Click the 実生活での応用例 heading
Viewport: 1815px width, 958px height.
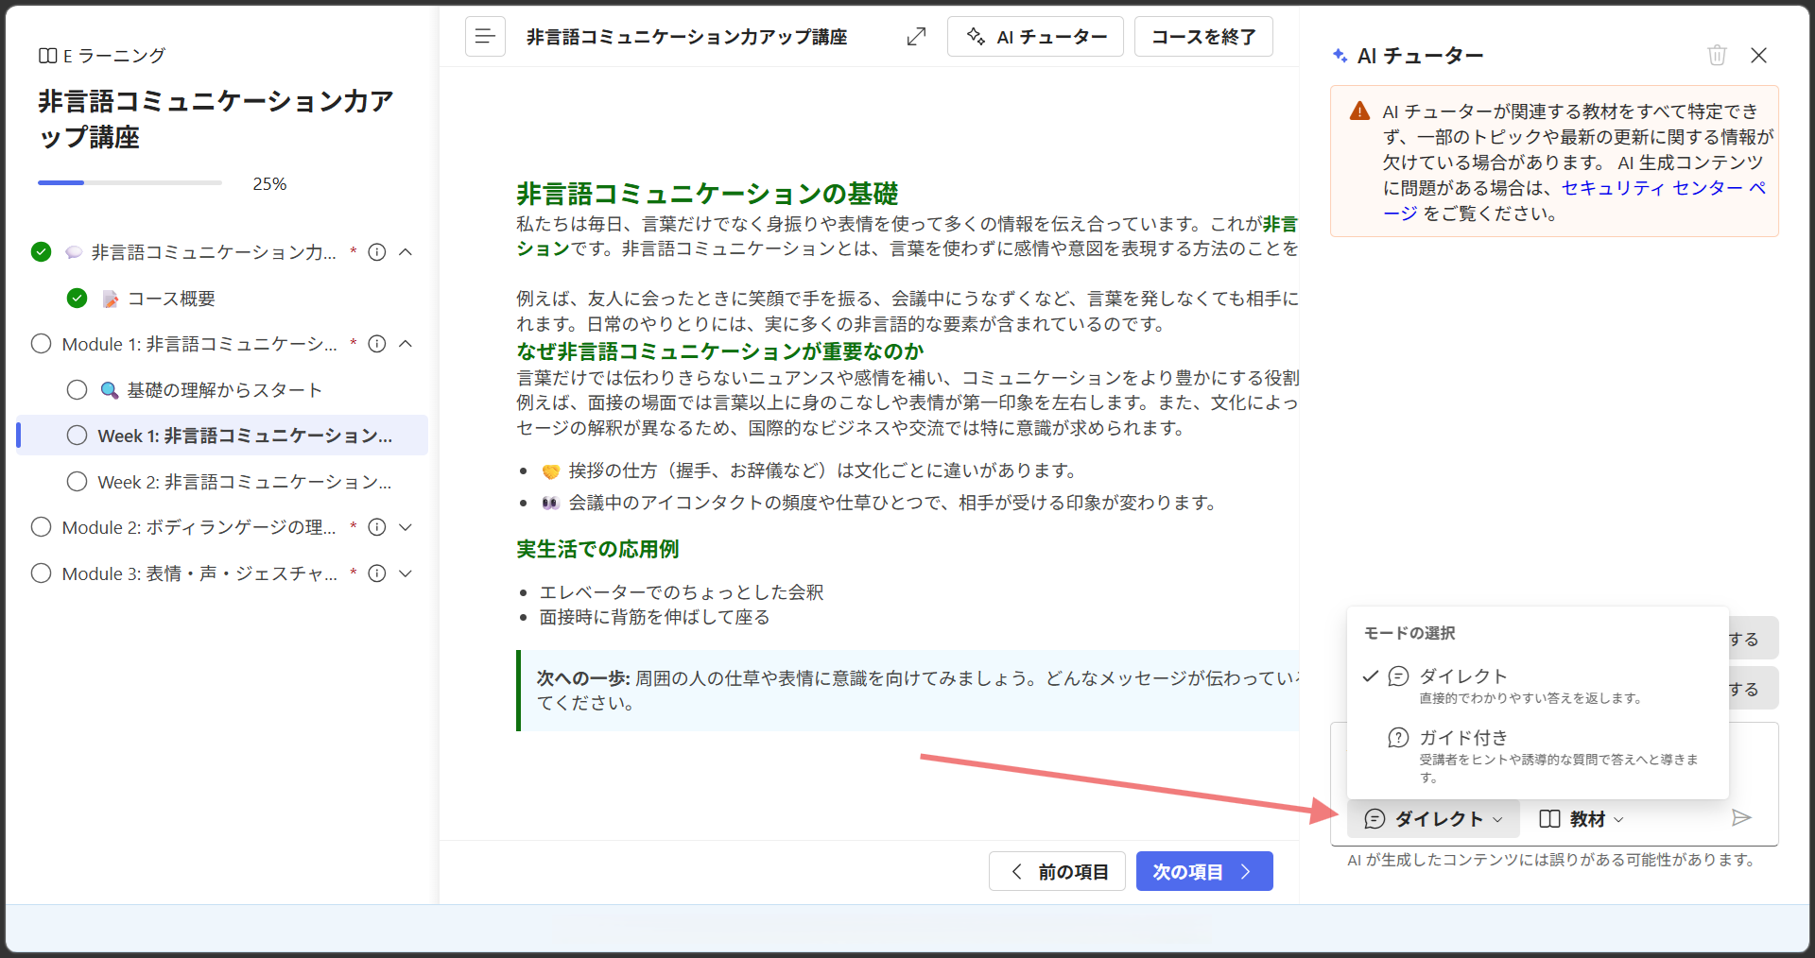(597, 549)
